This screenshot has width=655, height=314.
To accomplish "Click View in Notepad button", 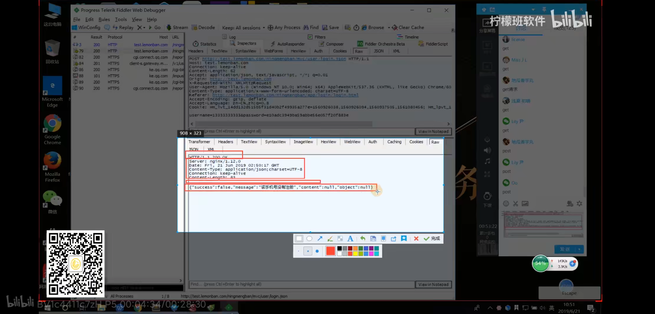I will [x=433, y=284].
